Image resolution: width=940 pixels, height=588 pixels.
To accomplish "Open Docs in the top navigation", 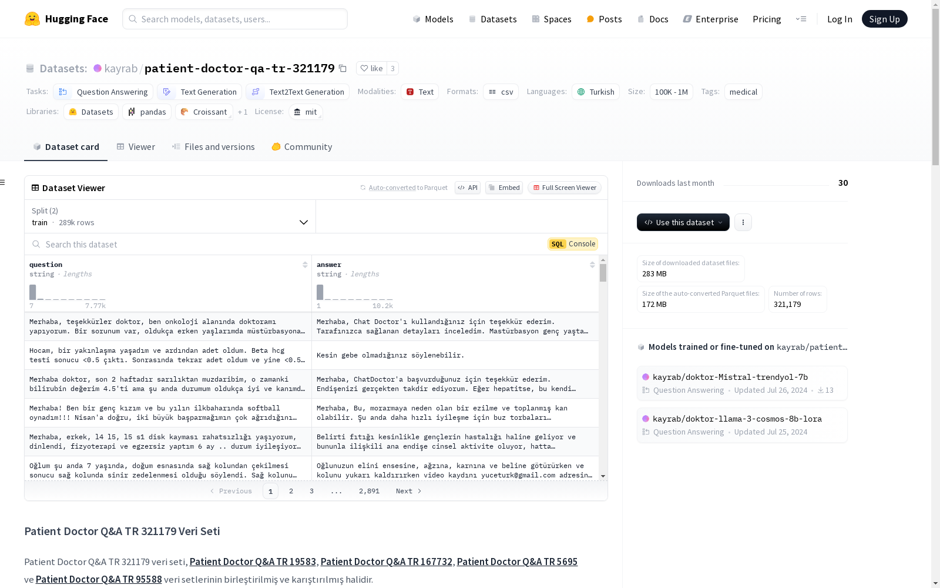I will pyautogui.click(x=653, y=19).
